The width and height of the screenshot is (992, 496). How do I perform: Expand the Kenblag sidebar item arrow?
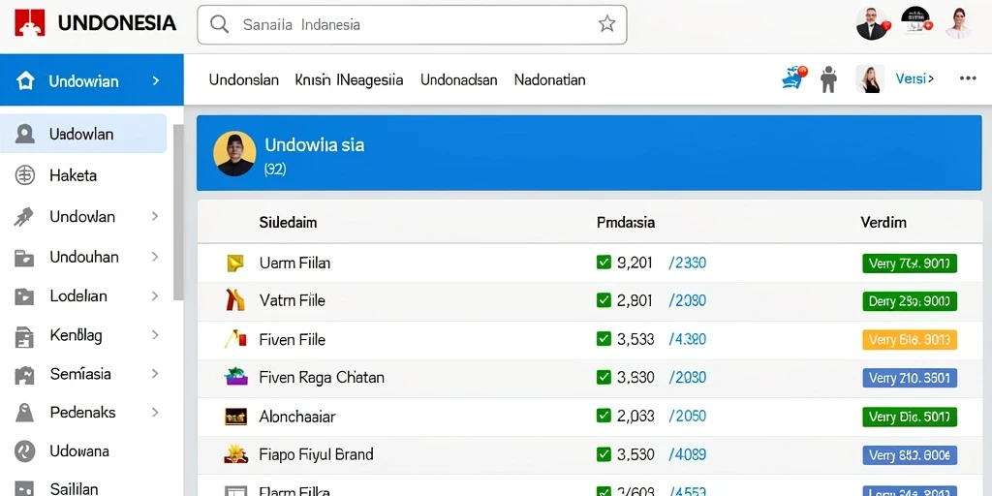[155, 335]
